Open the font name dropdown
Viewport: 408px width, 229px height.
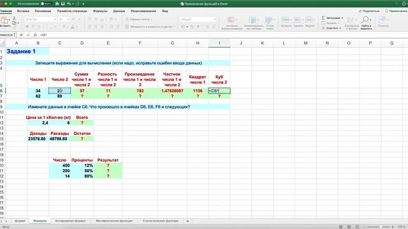point(55,19)
